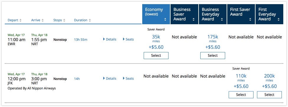Sort by First Saver Award arrows
The image size is (288, 107).
[250, 19]
